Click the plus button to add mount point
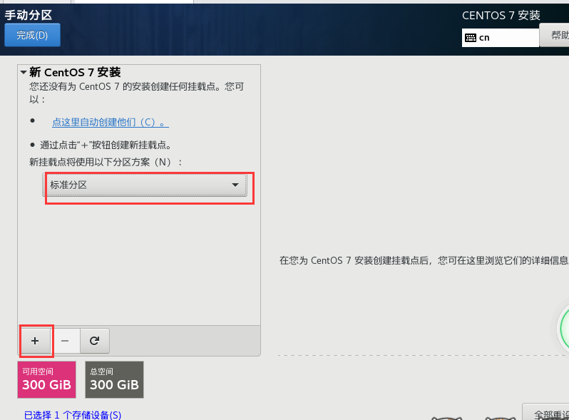Viewport: 569px width, 420px height. pos(35,341)
